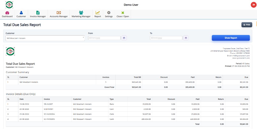Click the www.sycoraxtech.com website text
The width and height of the screenshot is (257, 129).
[241, 58]
